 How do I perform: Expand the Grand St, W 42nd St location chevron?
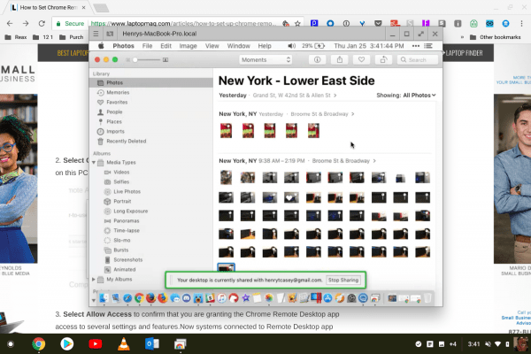(x=335, y=96)
